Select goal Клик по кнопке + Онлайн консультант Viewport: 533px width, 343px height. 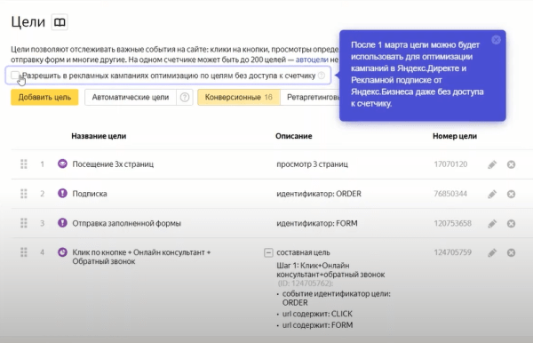click(141, 257)
